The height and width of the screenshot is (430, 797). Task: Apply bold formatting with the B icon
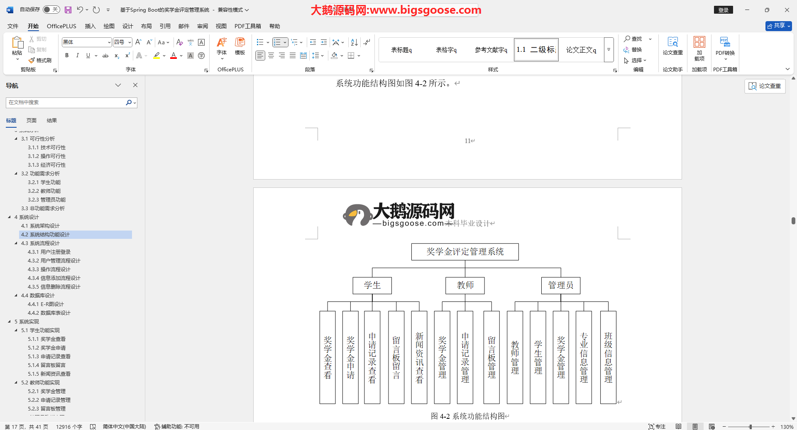[x=67, y=56]
